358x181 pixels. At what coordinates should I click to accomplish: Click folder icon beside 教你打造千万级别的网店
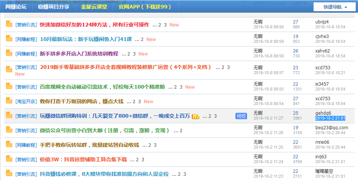(9, 101)
